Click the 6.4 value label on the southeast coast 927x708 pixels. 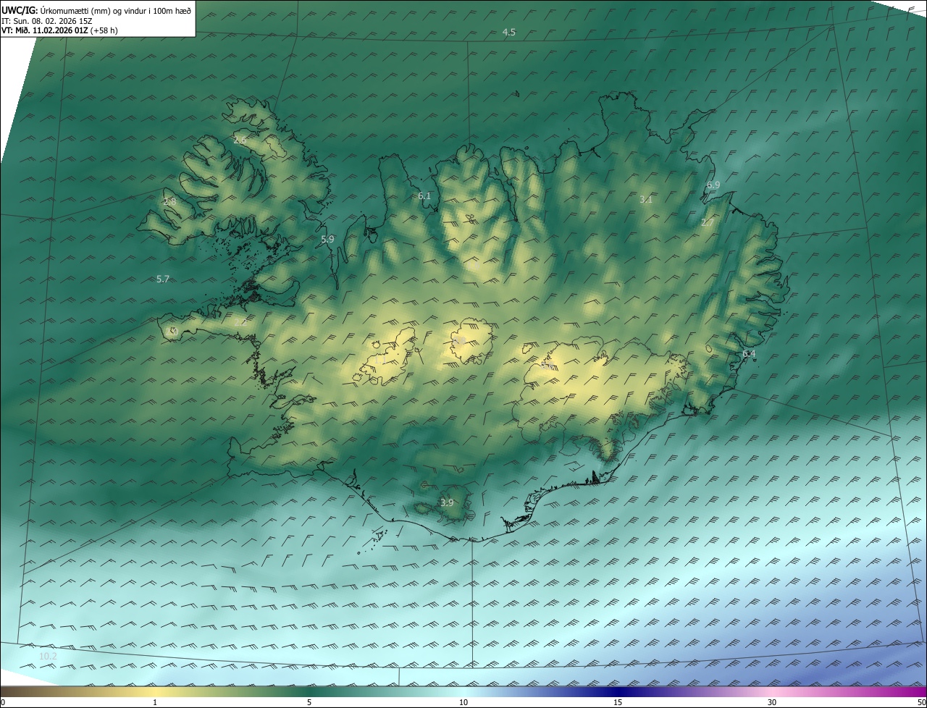[x=749, y=354]
